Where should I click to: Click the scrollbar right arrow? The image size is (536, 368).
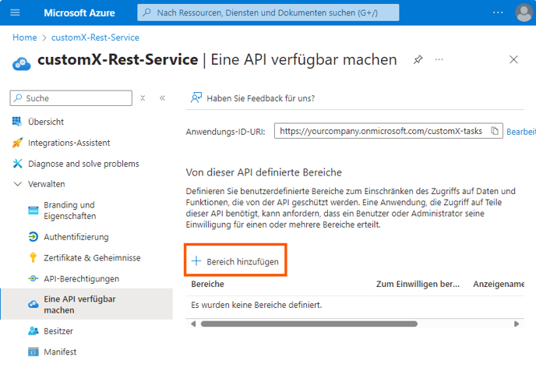click(x=517, y=324)
